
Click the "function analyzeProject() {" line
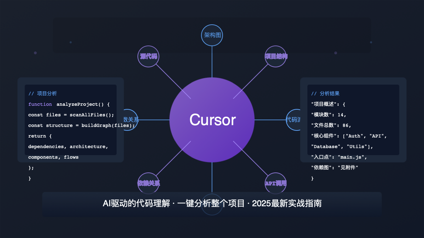(69, 104)
